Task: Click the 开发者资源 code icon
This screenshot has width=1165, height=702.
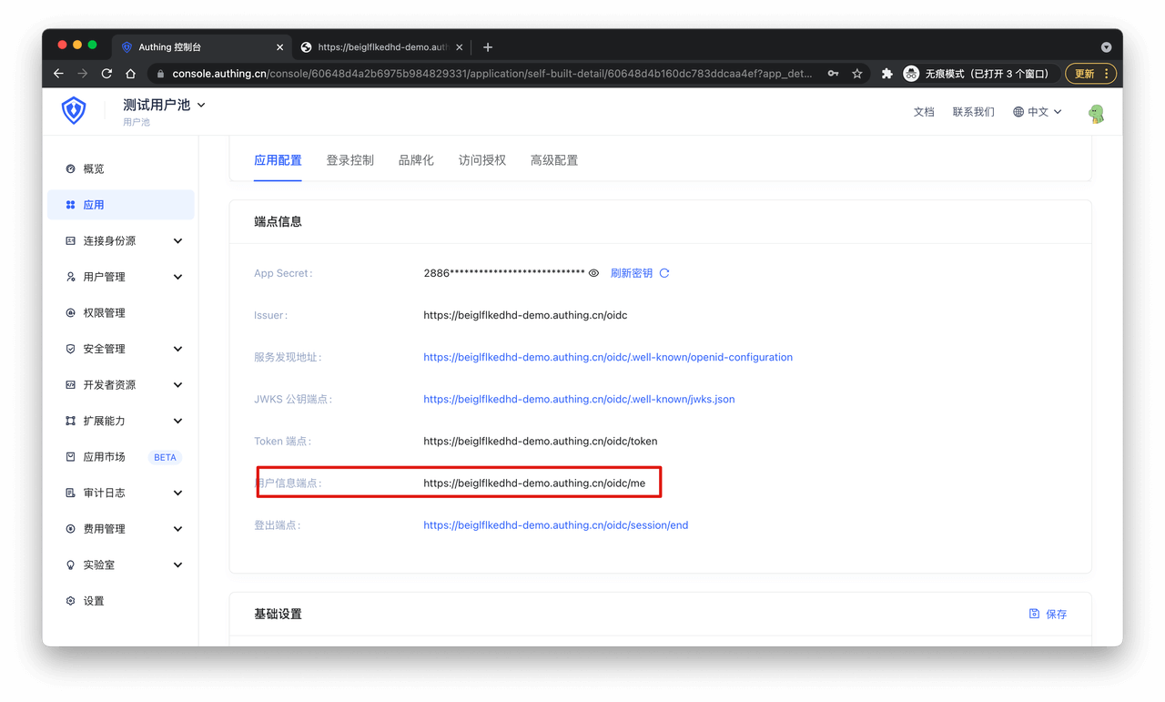Action: 70,385
